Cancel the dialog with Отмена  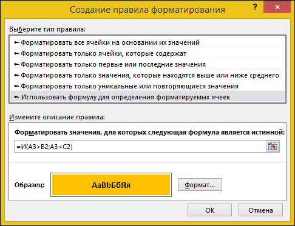tap(260, 210)
